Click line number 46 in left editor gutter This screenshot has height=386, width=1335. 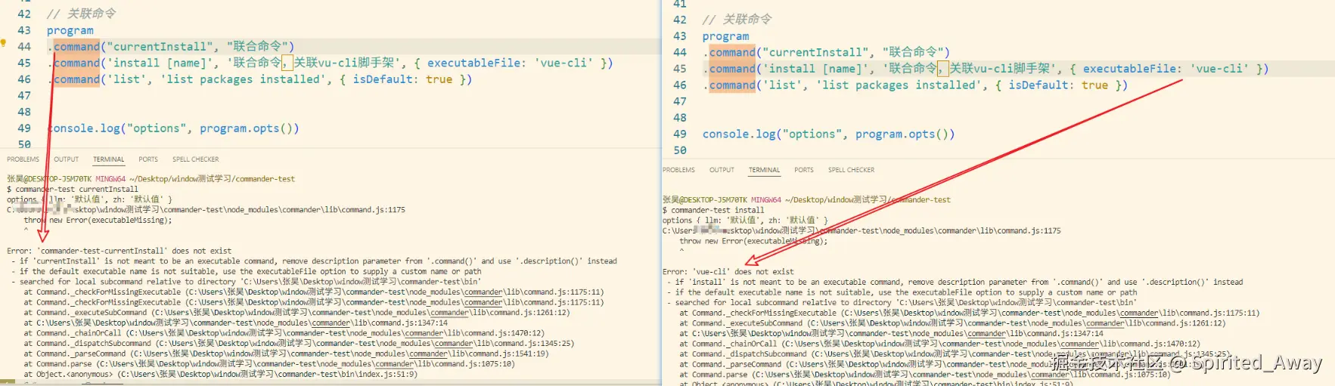(x=24, y=79)
